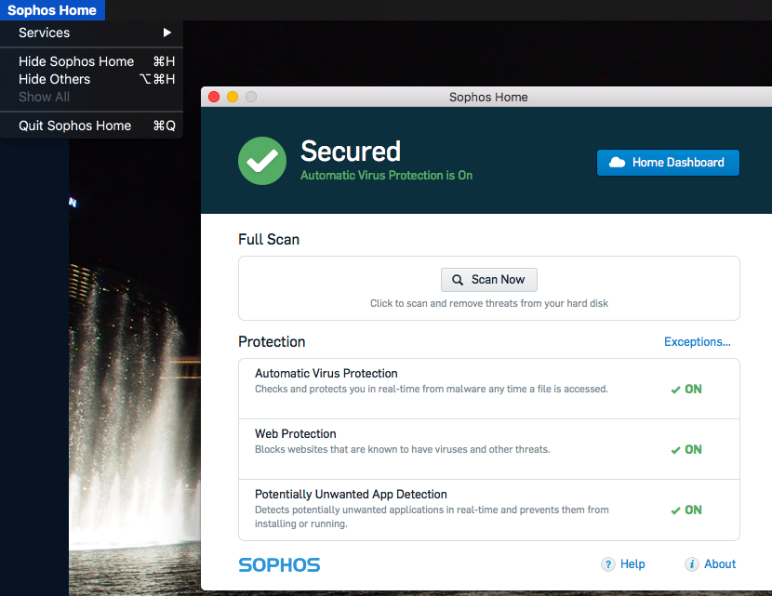Click the About info icon
The height and width of the screenshot is (596, 772).
(x=692, y=564)
